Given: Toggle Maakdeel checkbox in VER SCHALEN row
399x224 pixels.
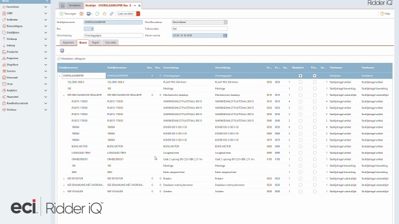Looking at the screenshot, I should click(x=300, y=192).
